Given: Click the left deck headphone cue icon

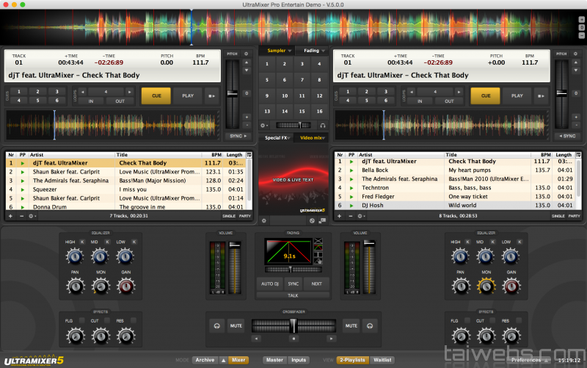Looking at the screenshot, I should click(x=216, y=325).
